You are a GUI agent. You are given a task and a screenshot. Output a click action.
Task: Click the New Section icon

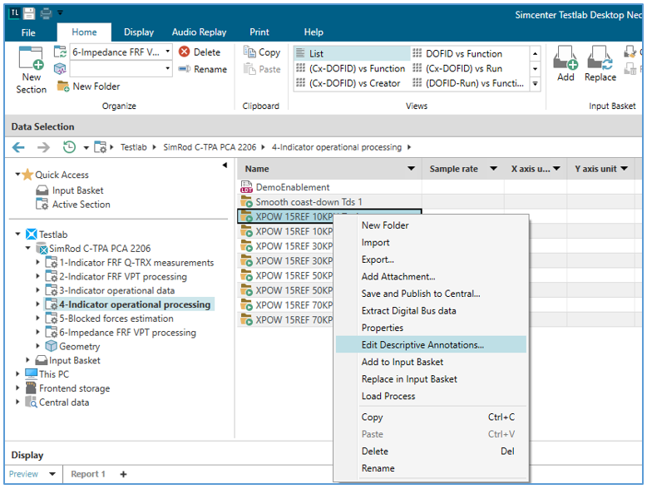pos(31,68)
